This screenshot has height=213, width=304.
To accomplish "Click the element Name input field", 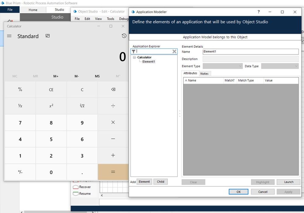I will (x=250, y=51).
